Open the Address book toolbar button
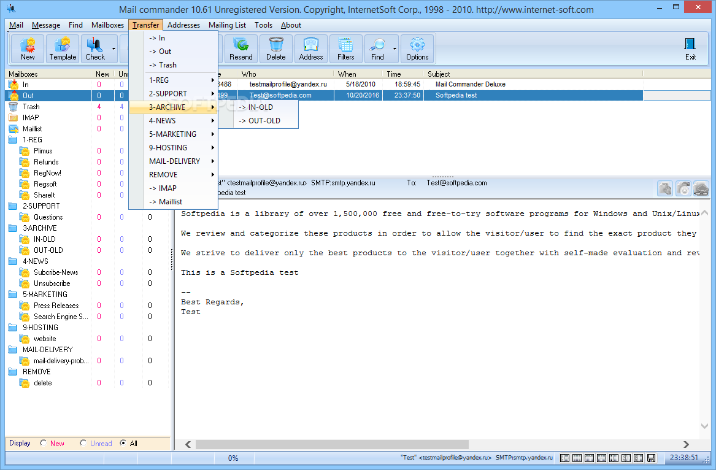The width and height of the screenshot is (716, 470). coord(311,49)
